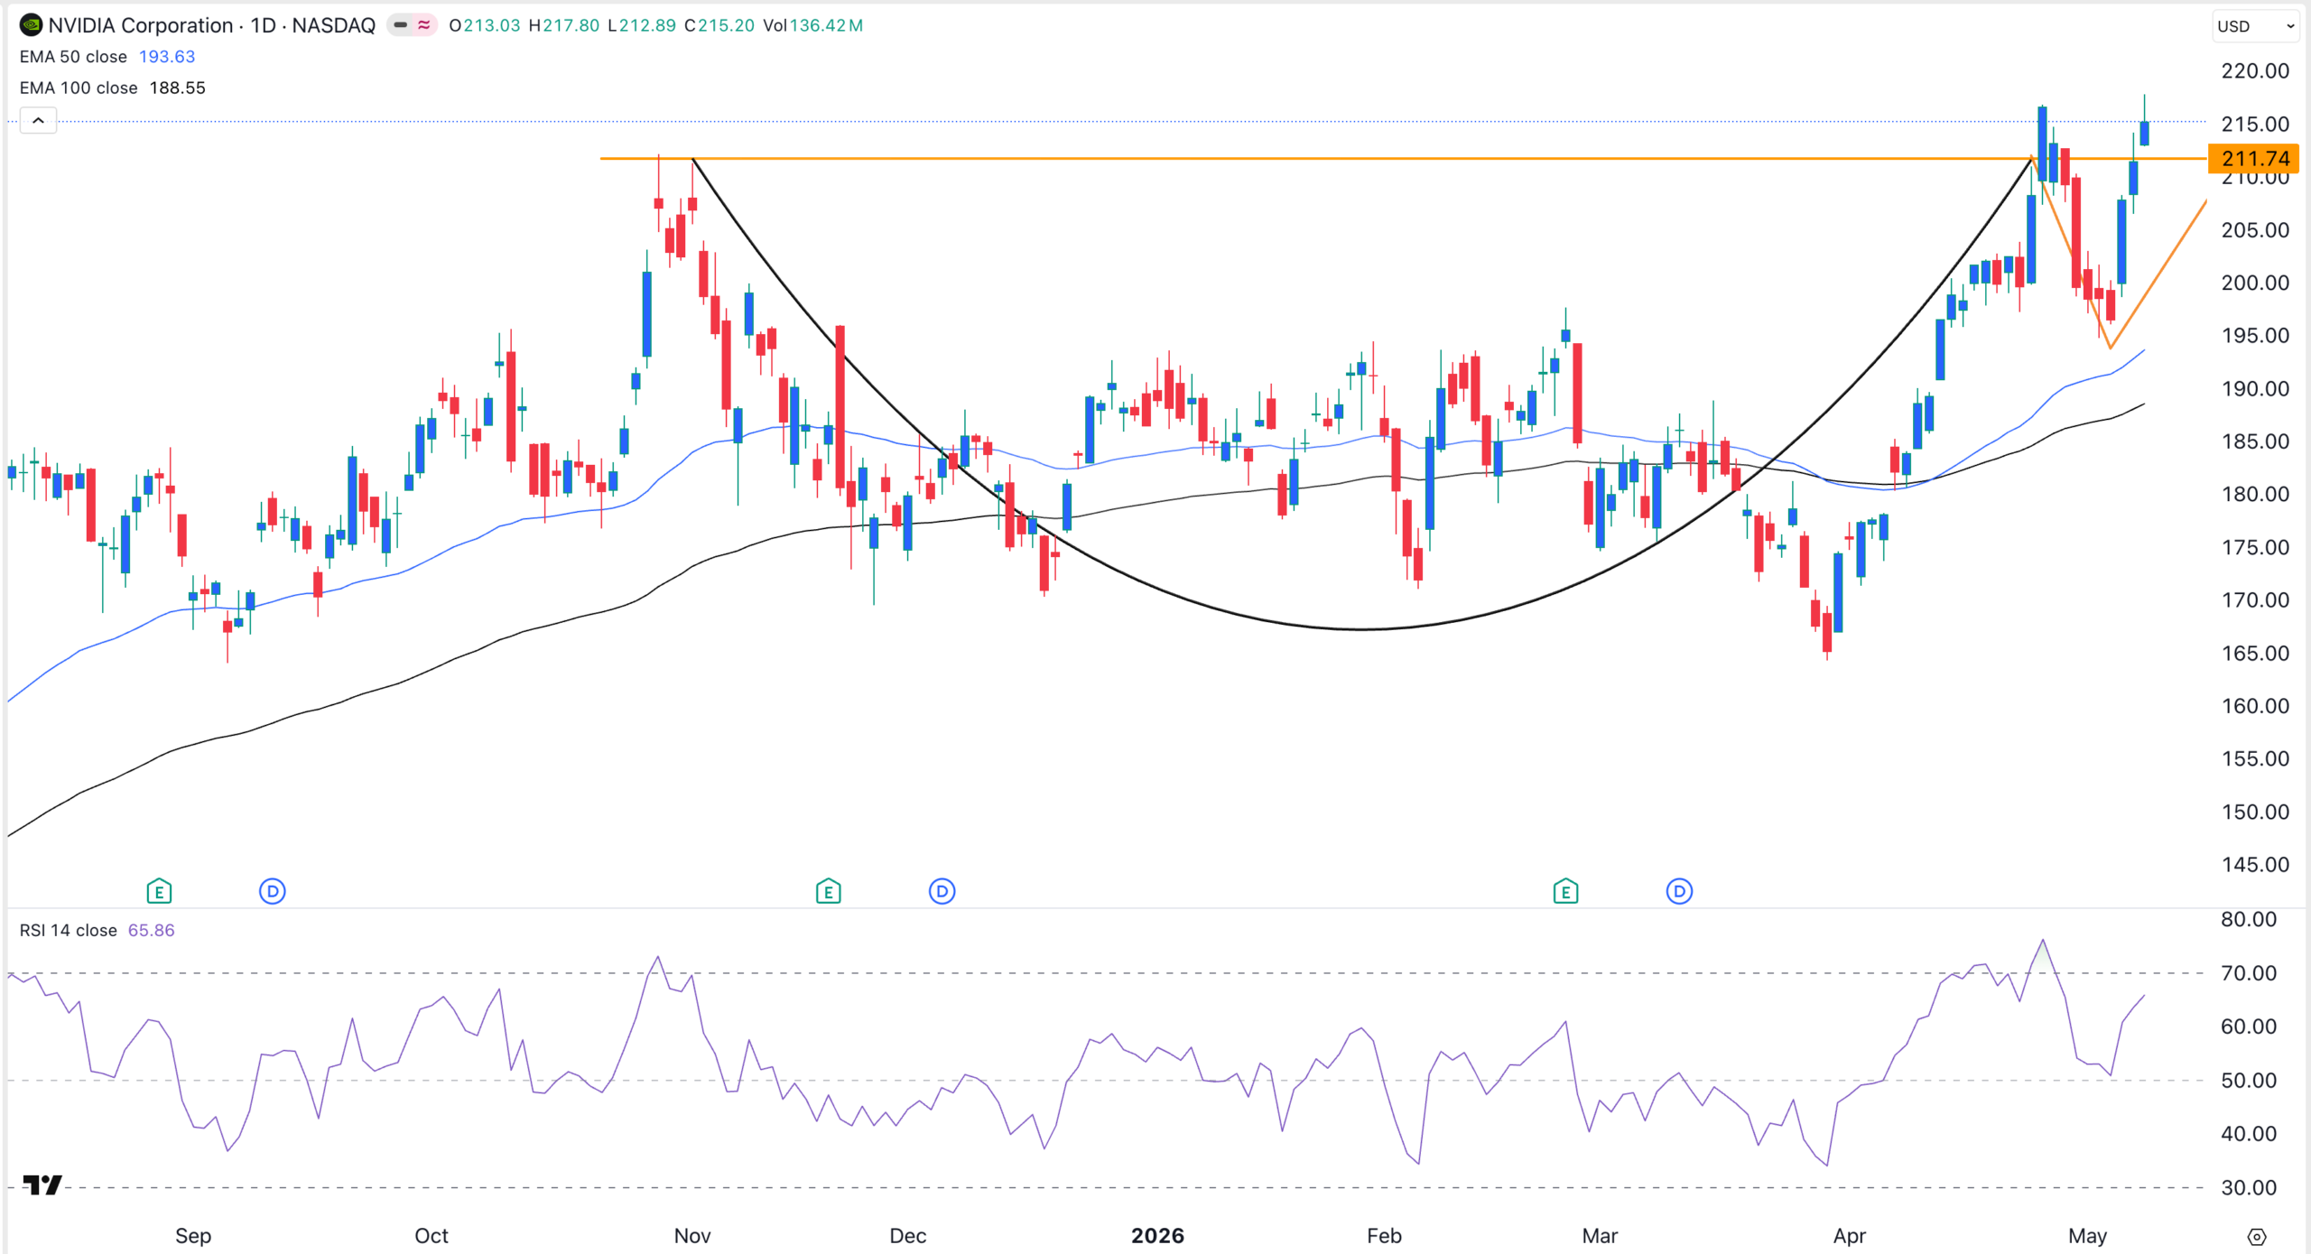The height and width of the screenshot is (1254, 2311).
Task: Click the earnings E icon near March
Action: [1565, 892]
